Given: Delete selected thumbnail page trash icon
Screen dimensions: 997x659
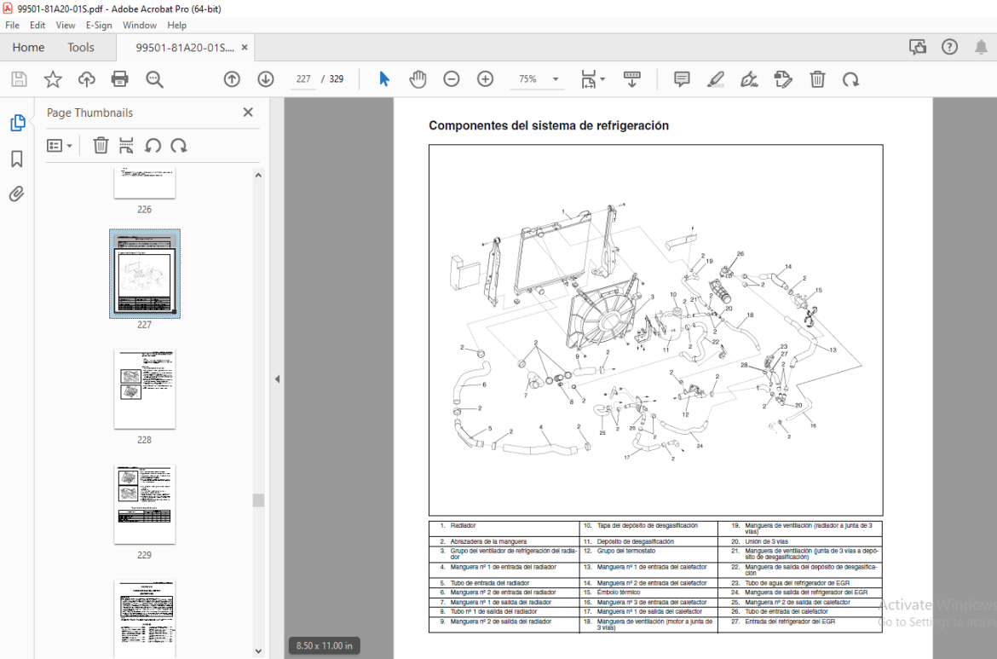Looking at the screenshot, I should pos(101,146).
